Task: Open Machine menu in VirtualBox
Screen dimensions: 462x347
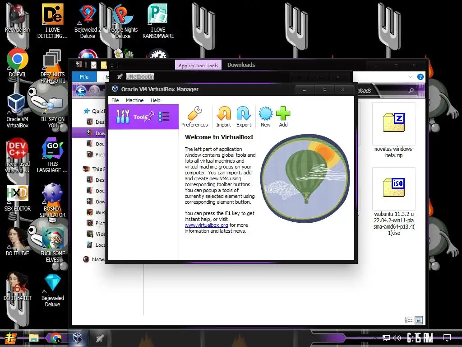Action: (134, 100)
